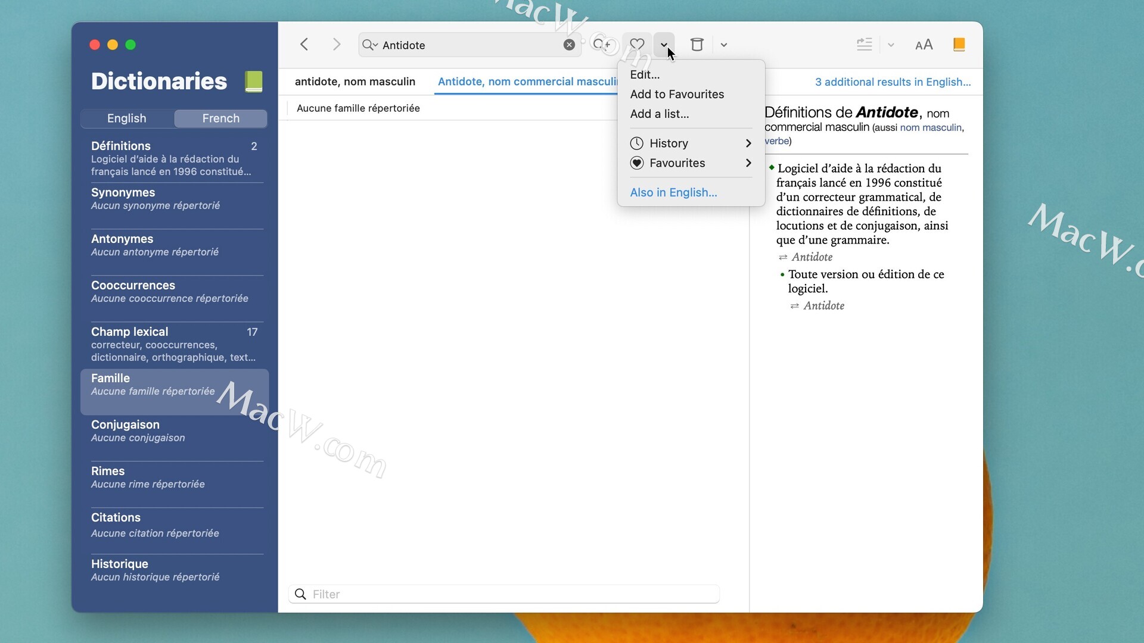1144x643 pixels.
Task: Select the 'antidote, nom masculin' tab
Action: click(x=355, y=82)
